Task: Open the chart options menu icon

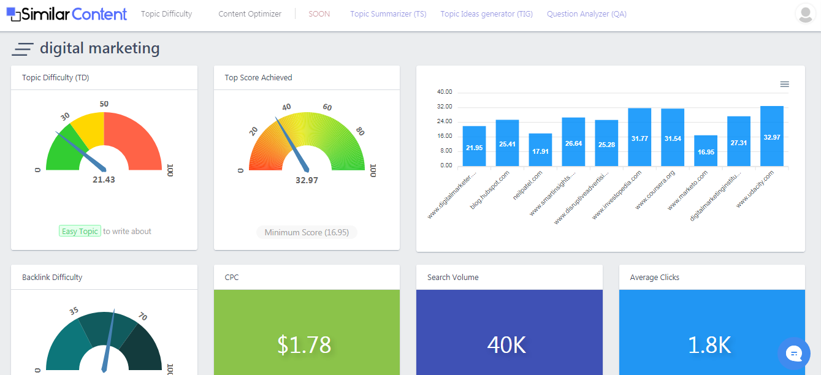Action: point(785,84)
